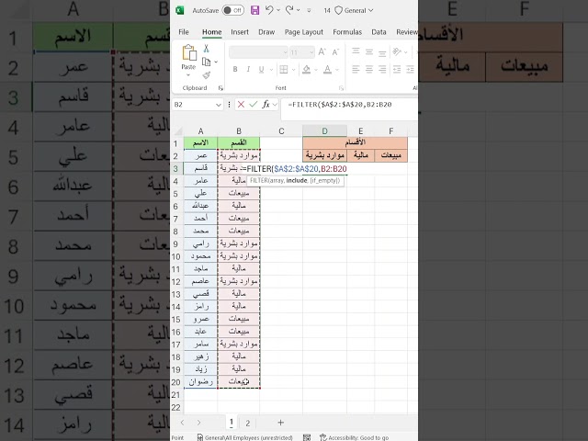The height and width of the screenshot is (441, 588).
Task: Click Select All corner triangle
Action: tap(177, 131)
